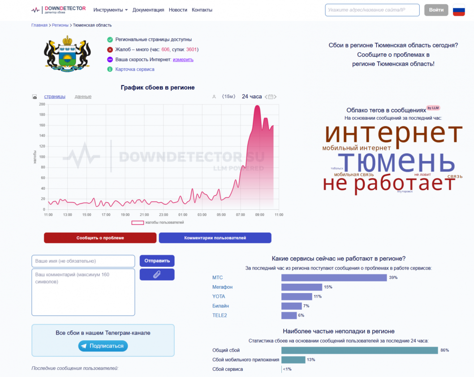This screenshot has width=474, height=377.
Task: Select the 24 часа time range
Action: [251, 96]
